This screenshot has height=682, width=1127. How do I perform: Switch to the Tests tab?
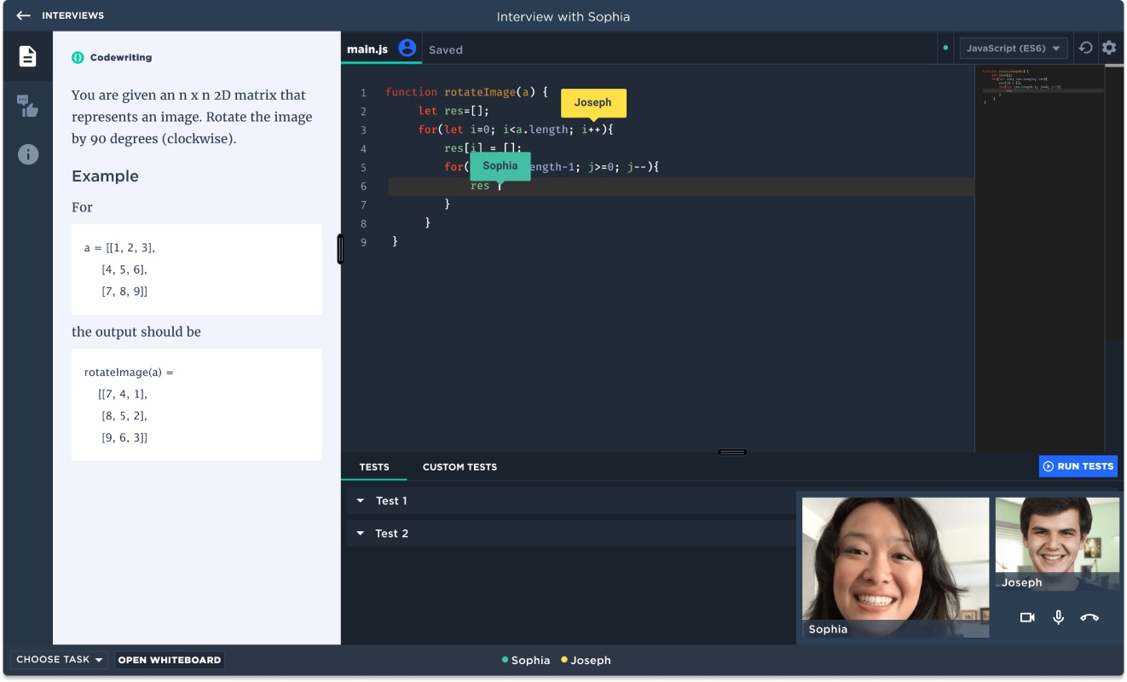click(x=374, y=466)
